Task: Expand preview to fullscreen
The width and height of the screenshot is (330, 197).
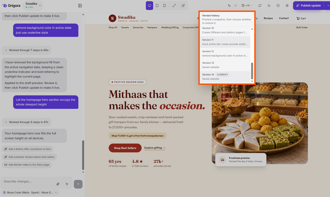Action: click(x=174, y=6)
